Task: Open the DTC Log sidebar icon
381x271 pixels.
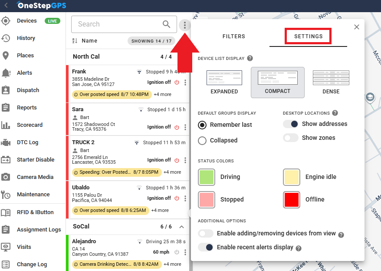Action: [6, 142]
